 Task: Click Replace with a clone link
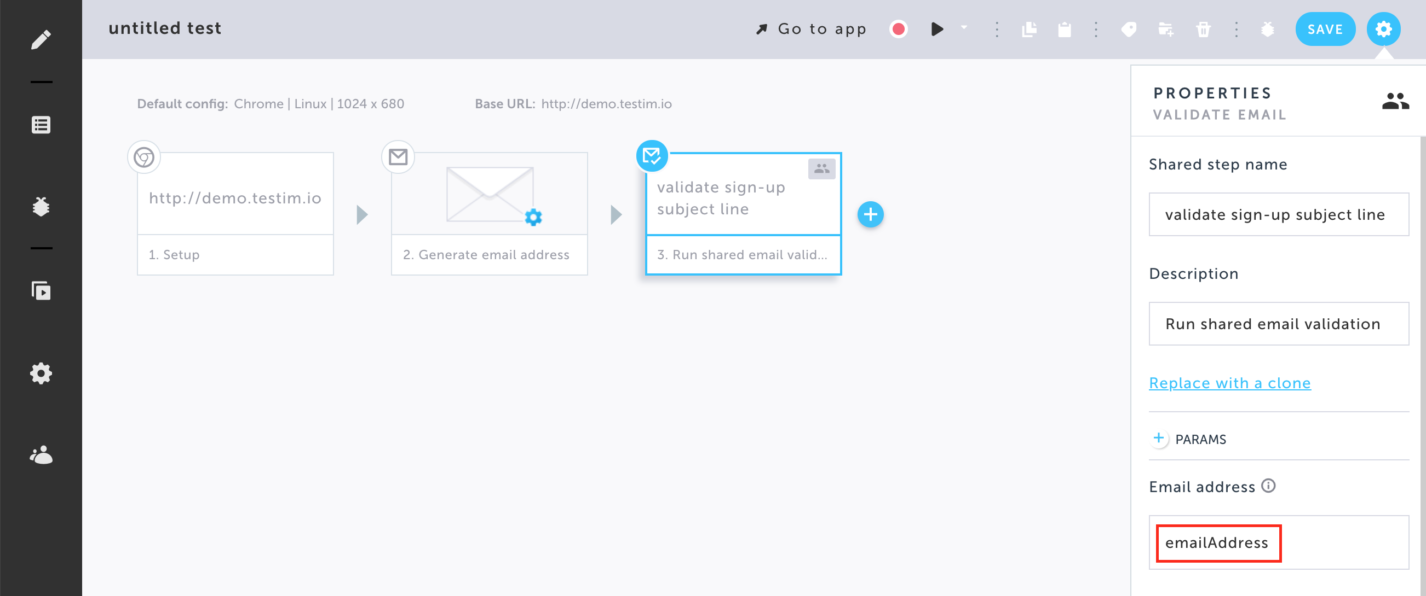(1230, 383)
